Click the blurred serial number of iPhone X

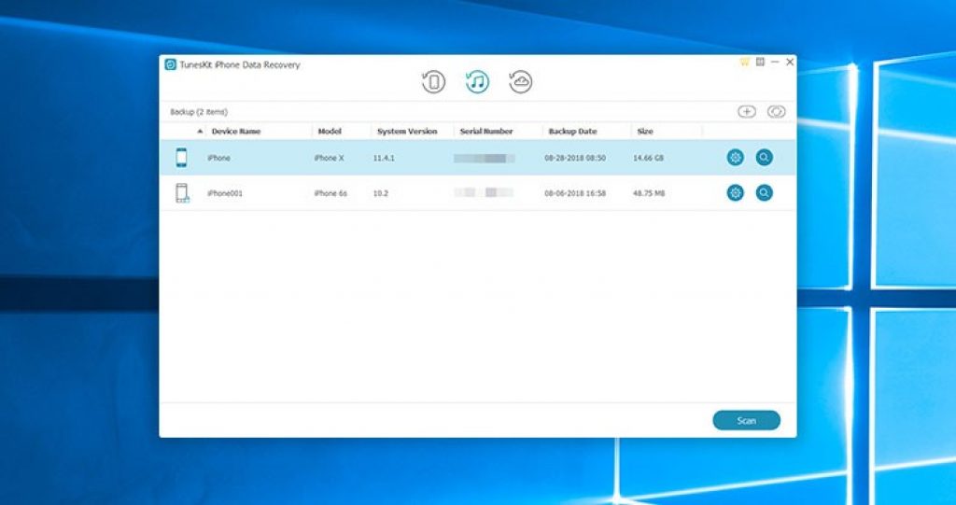[485, 158]
